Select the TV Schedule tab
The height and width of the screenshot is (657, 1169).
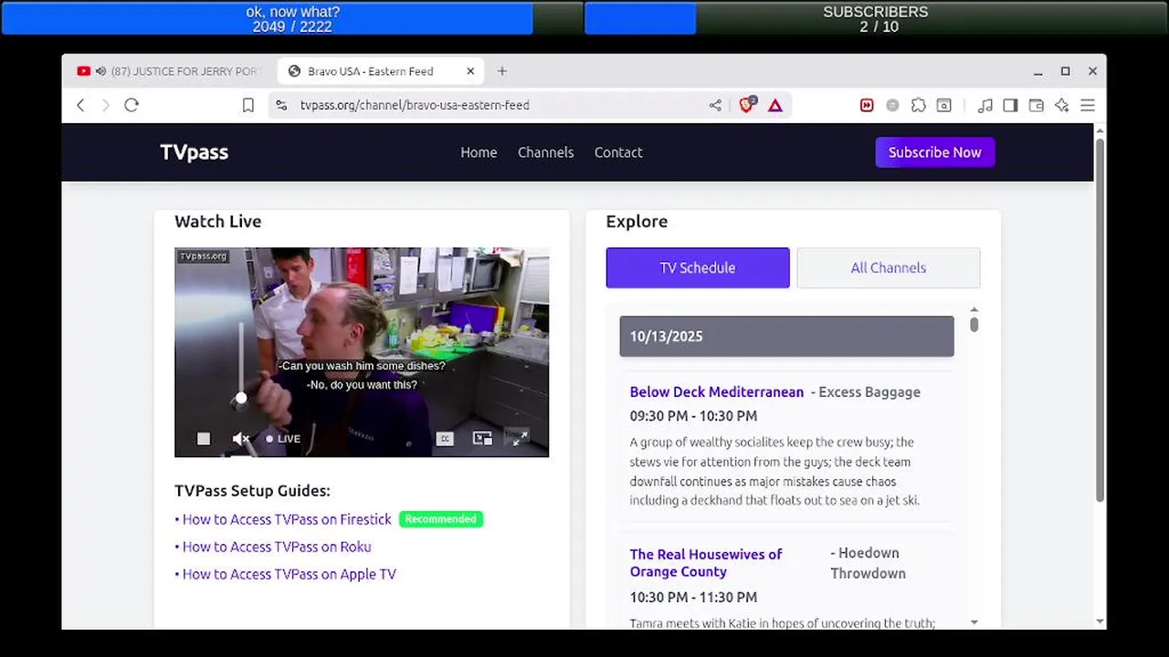[x=698, y=268]
